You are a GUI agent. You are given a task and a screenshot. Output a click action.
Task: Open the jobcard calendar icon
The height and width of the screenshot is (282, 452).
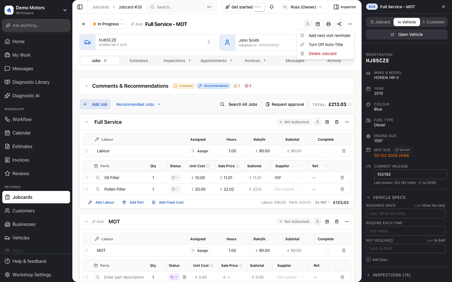coord(318,24)
